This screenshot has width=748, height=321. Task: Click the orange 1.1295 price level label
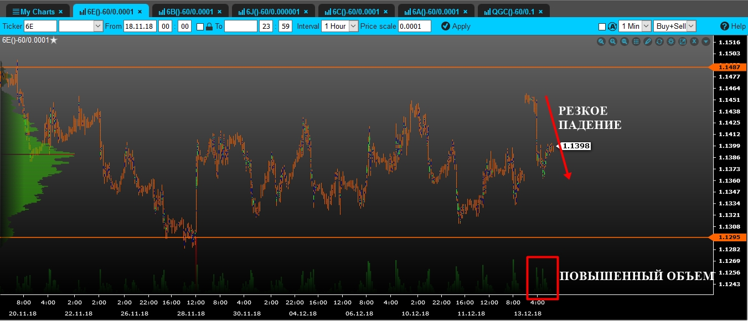(729, 237)
